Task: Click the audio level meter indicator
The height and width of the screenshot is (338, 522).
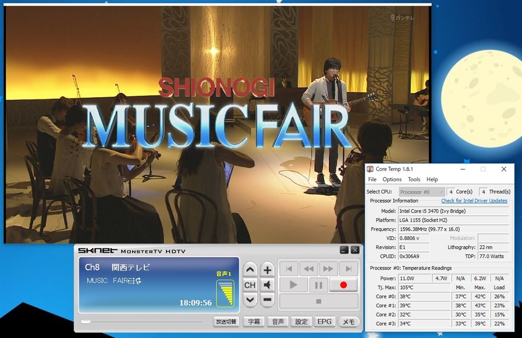Action: point(225,293)
